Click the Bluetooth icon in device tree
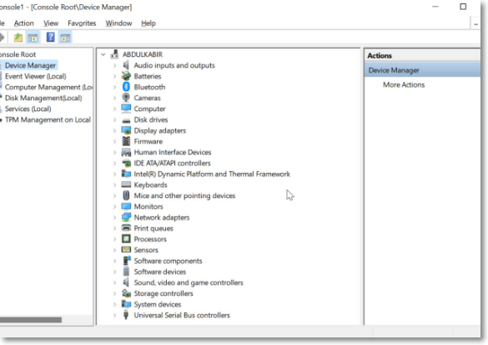The height and width of the screenshot is (345, 488). 126,87
